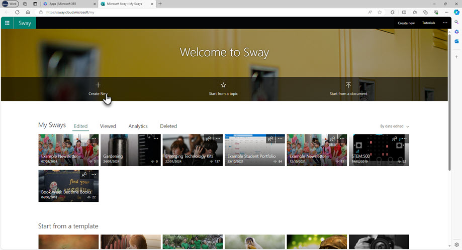The image size is (462, 250).
Task: Go to browser home page icon
Action: pos(28,13)
